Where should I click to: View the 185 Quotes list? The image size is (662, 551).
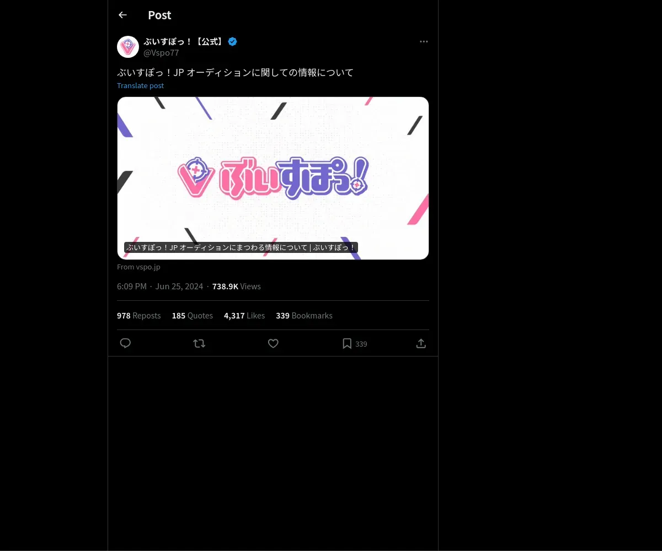193,316
